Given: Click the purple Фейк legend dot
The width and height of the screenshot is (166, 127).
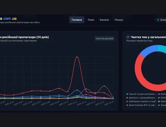Looking at the screenshot, I should click(x=159, y=94).
